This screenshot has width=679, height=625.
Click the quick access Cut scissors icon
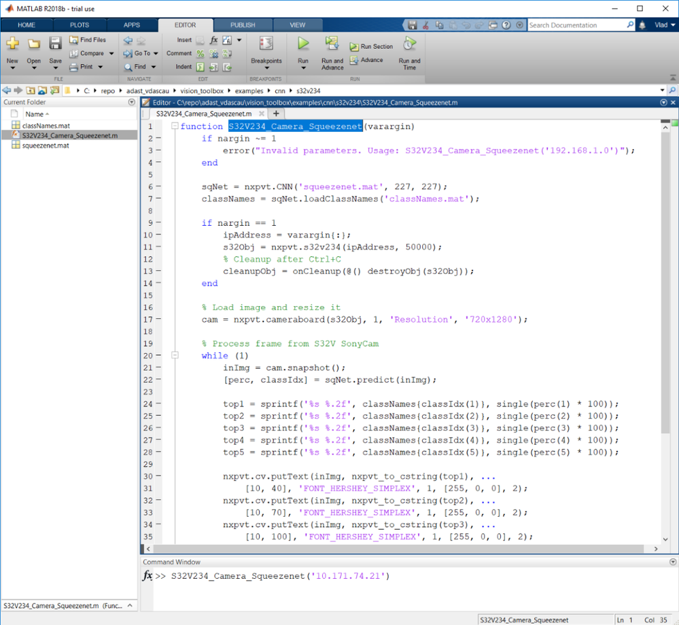coord(425,25)
